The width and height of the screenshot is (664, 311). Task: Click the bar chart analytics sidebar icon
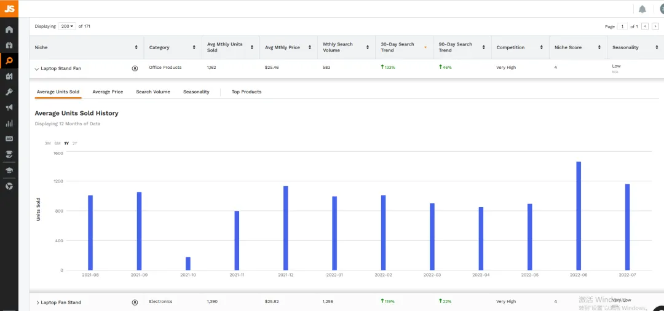tap(9, 123)
